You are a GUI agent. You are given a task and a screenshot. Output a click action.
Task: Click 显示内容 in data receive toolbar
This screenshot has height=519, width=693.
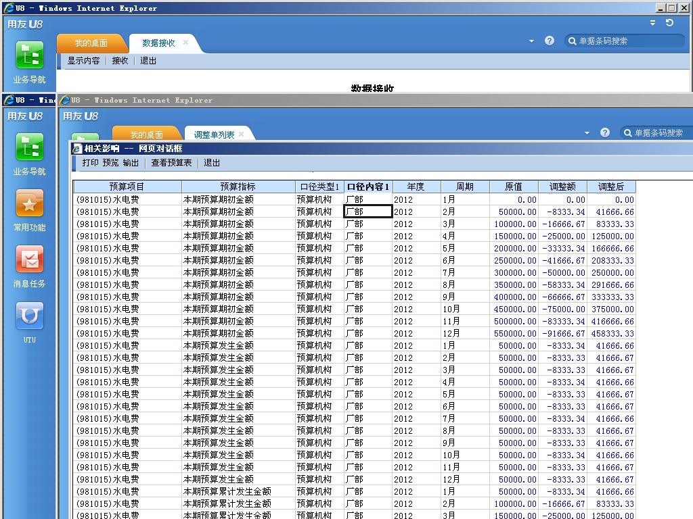tap(83, 61)
